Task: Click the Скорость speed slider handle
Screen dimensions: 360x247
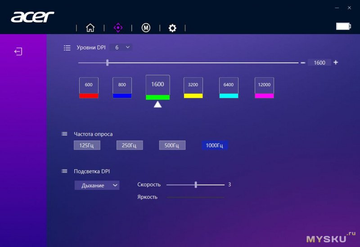Action: [196, 185]
